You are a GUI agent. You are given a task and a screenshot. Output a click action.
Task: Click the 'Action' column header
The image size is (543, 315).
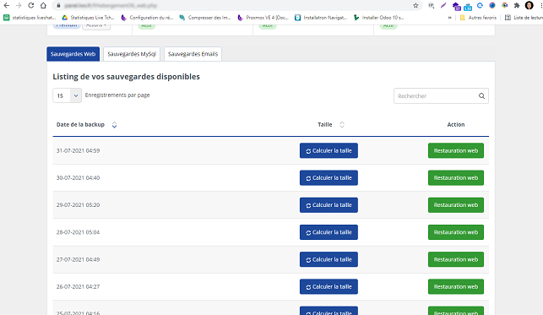456,125
